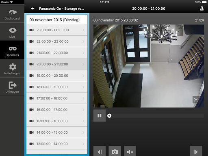Expand chevron of 23:00:00 - 00:00:00

click(83, 30)
